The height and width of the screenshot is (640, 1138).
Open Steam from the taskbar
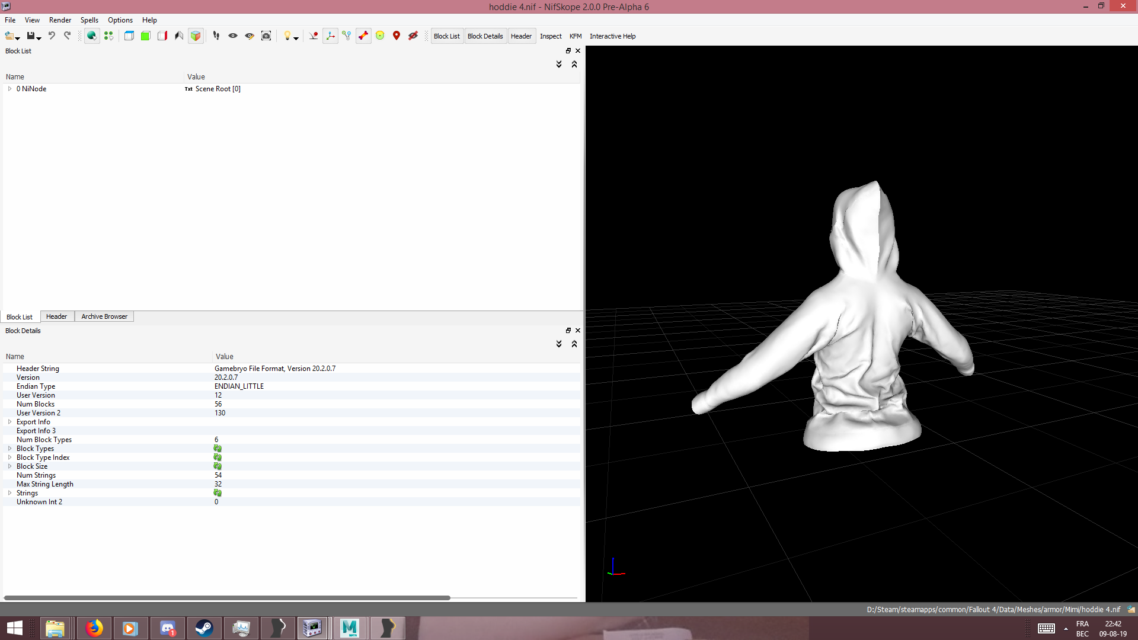click(204, 628)
